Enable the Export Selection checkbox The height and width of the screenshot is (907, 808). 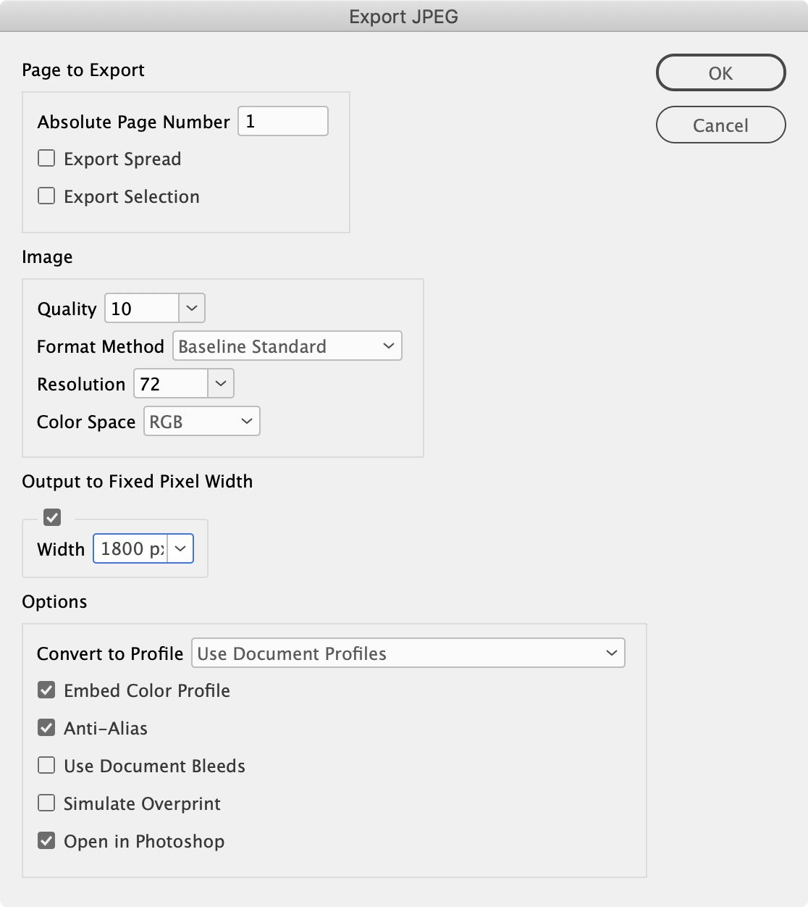coord(46,195)
